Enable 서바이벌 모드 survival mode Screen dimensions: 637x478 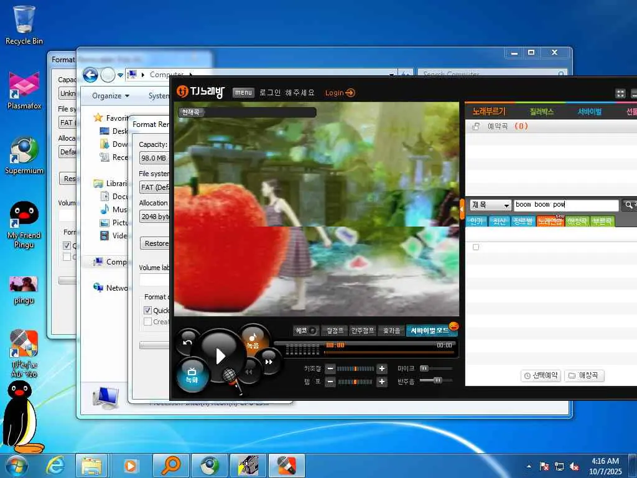pyautogui.click(x=431, y=330)
